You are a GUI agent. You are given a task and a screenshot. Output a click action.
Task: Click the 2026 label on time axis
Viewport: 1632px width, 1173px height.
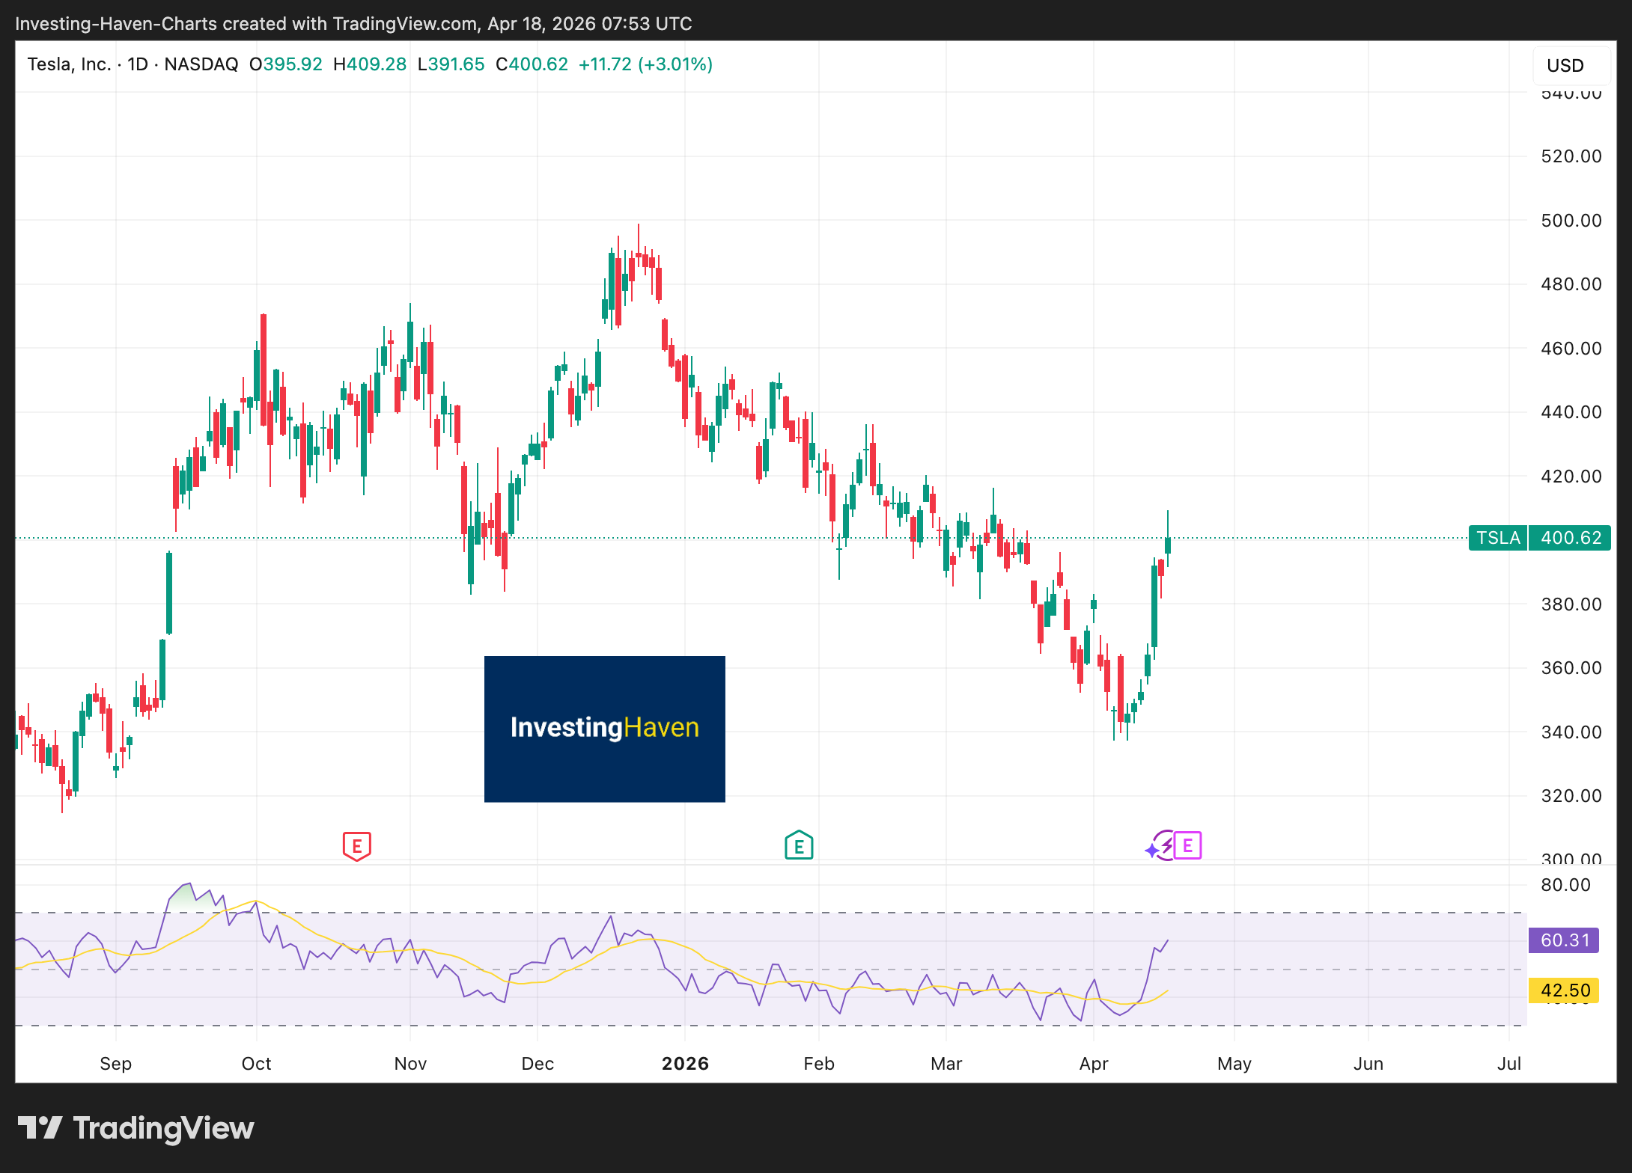685,1064
